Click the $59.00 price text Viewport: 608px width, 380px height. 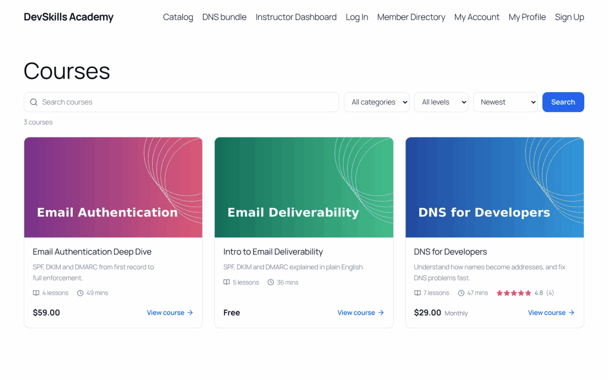click(x=46, y=313)
